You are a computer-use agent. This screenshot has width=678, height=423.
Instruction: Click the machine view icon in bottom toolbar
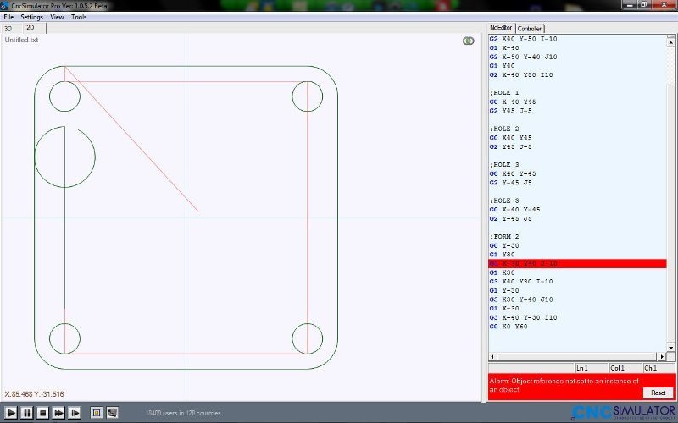pos(113,413)
